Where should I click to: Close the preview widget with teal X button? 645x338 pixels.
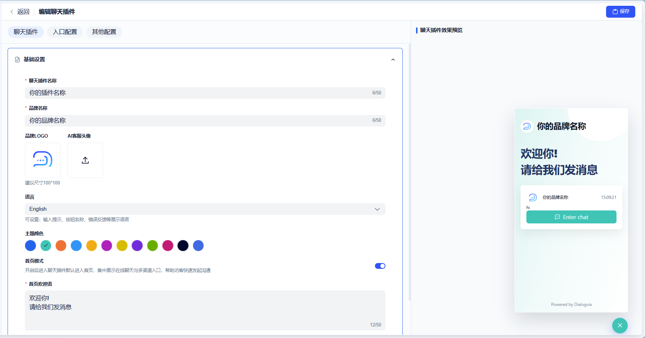tap(620, 325)
